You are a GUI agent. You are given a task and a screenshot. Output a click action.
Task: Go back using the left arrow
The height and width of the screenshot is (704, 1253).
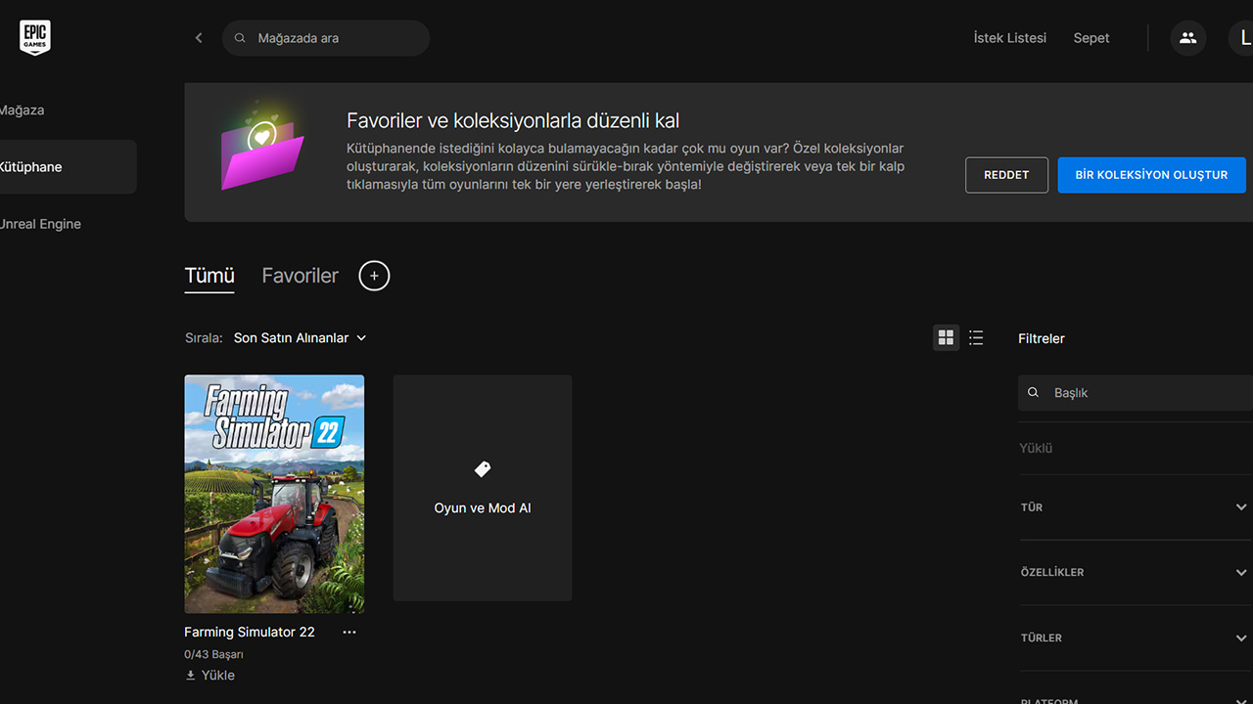click(x=199, y=38)
